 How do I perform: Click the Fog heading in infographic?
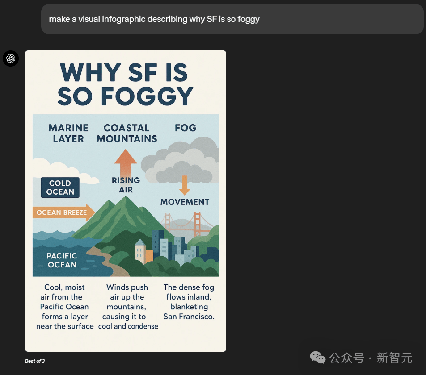tap(186, 128)
